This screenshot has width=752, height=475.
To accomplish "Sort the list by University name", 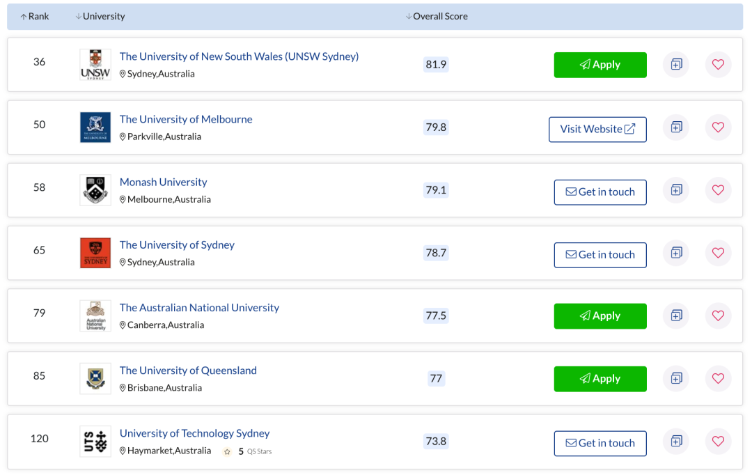I will pyautogui.click(x=100, y=17).
